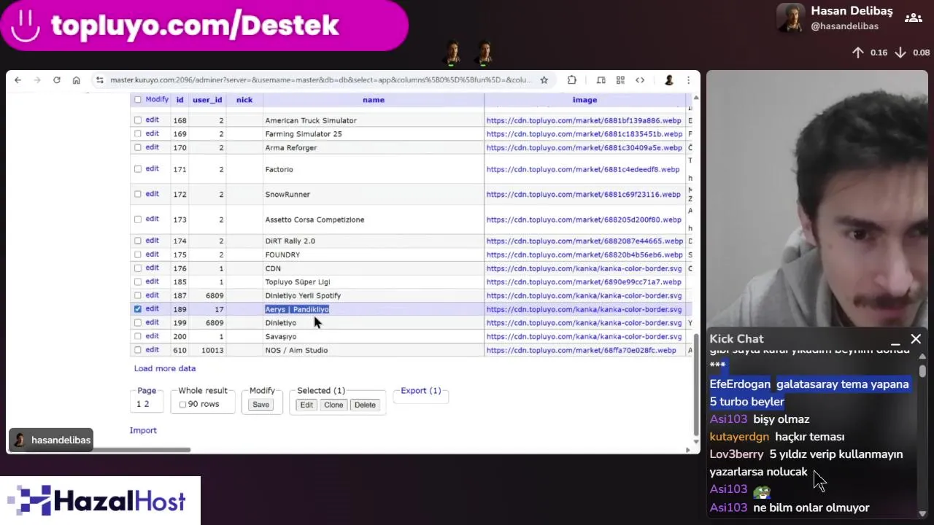Image resolution: width=934 pixels, height=525 pixels.
Task: Sort by the nick column header
Action: point(244,100)
